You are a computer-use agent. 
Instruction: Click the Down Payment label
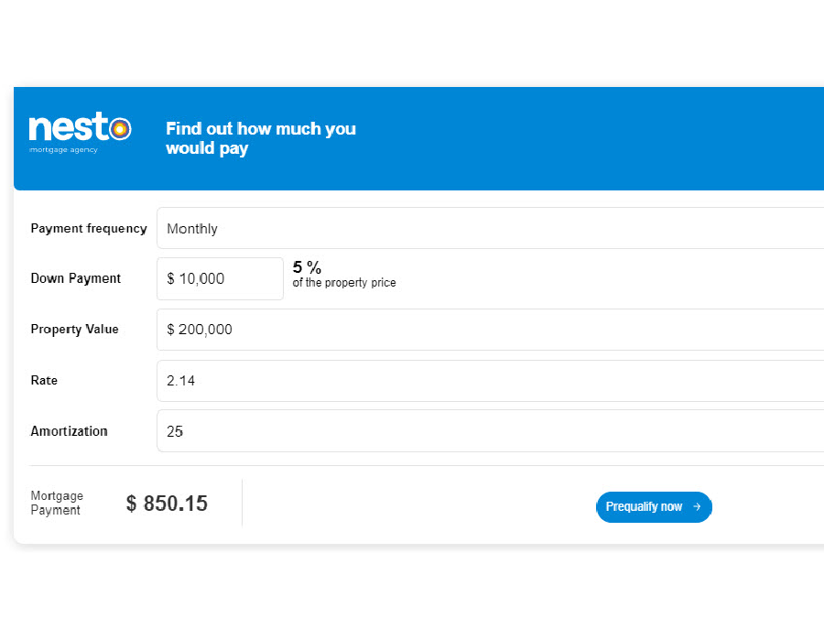click(76, 278)
